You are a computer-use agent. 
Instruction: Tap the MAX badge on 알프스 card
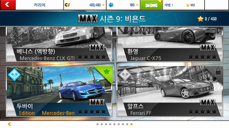click(207, 102)
